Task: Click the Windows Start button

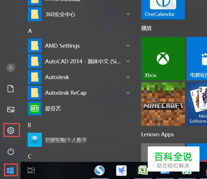Action: [x=10, y=170]
